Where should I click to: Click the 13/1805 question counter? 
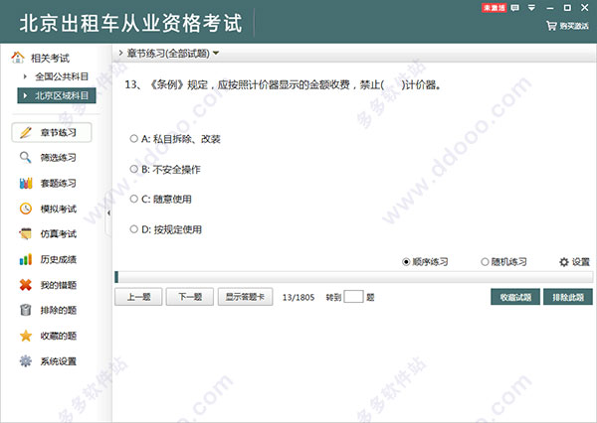pyautogui.click(x=298, y=297)
